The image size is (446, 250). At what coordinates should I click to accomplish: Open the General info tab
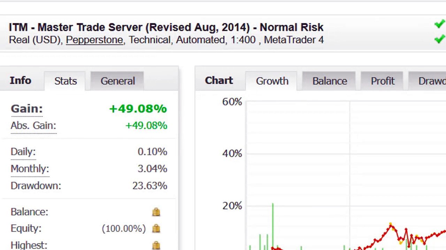point(118,81)
